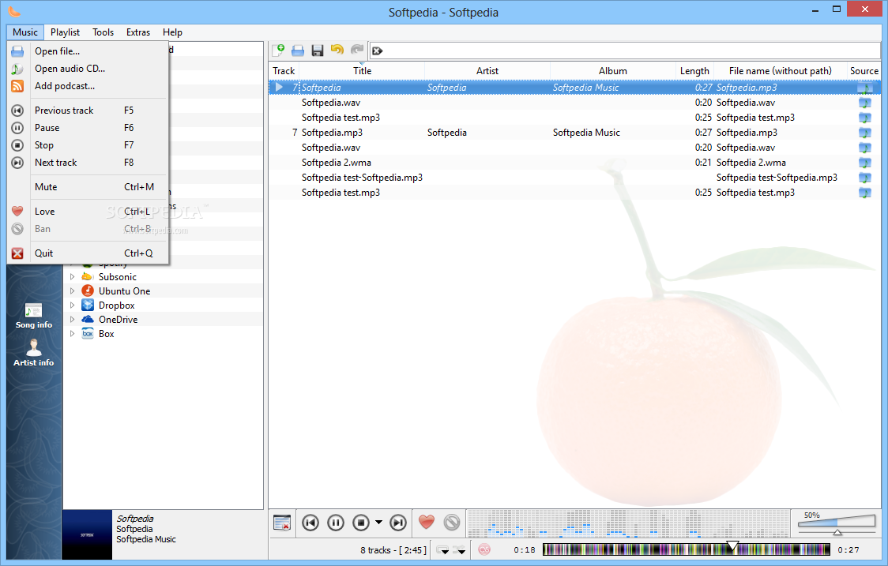The image size is (888, 566).
Task: Click the clear search filter icon
Action: click(377, 51)
